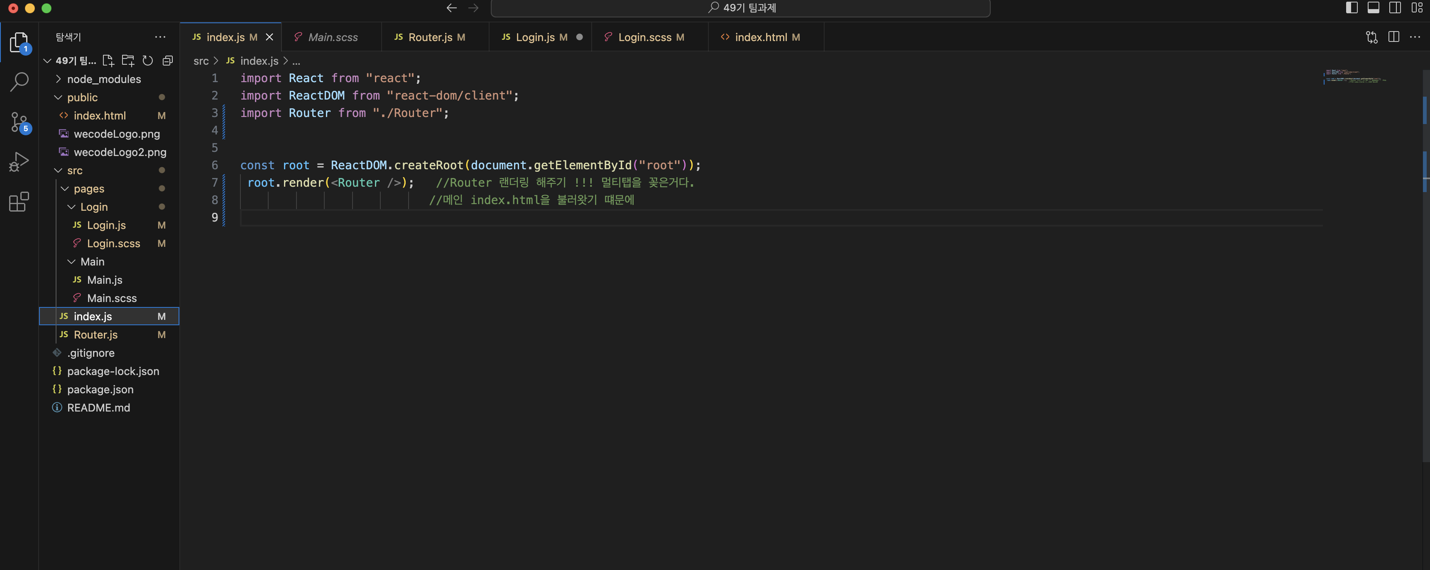Open Router.js in the file tree
The width and height of the screenshot is (1430, 570).
click(x=109, y=335)
